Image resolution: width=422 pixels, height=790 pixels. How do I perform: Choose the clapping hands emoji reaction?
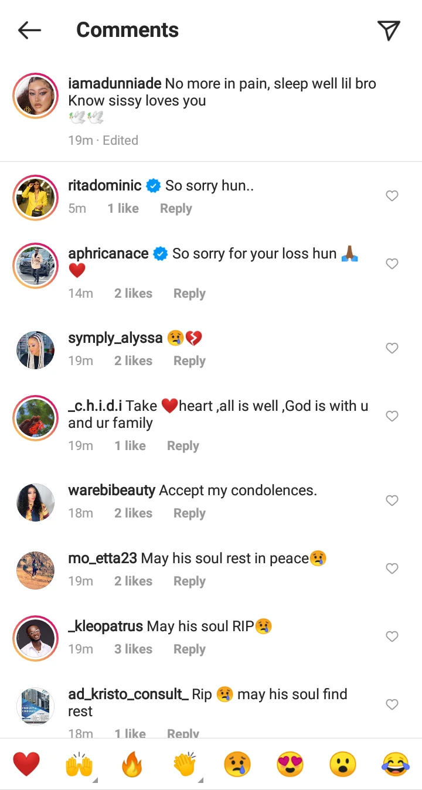184,764
